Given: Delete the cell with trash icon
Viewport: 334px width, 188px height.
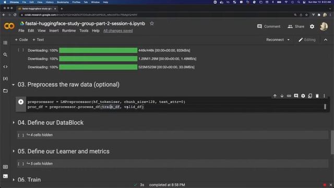Looking at the screenshot, I should (x=317, y=96).
